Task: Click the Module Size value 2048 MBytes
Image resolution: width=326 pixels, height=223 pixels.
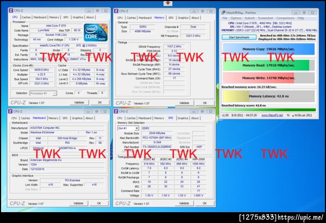Action: (157, 133)
